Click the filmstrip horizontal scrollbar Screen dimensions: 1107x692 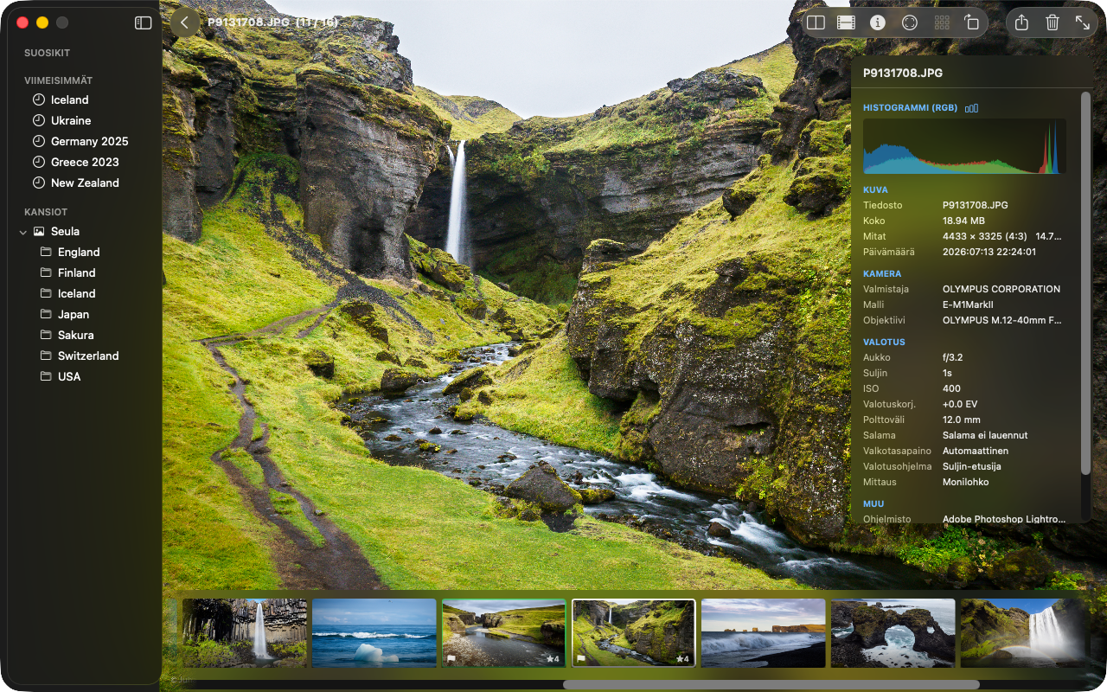pyautogui.click(x=771, y=684)
